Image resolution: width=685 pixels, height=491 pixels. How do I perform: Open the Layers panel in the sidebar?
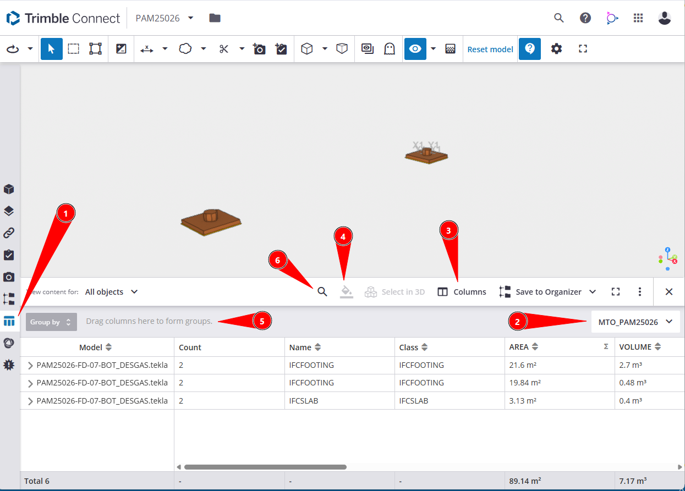click(9, 211)
